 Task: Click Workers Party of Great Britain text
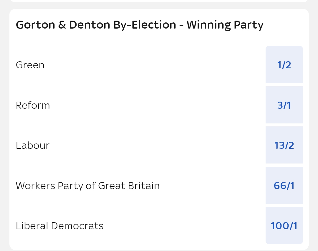(x=88, y=186)
